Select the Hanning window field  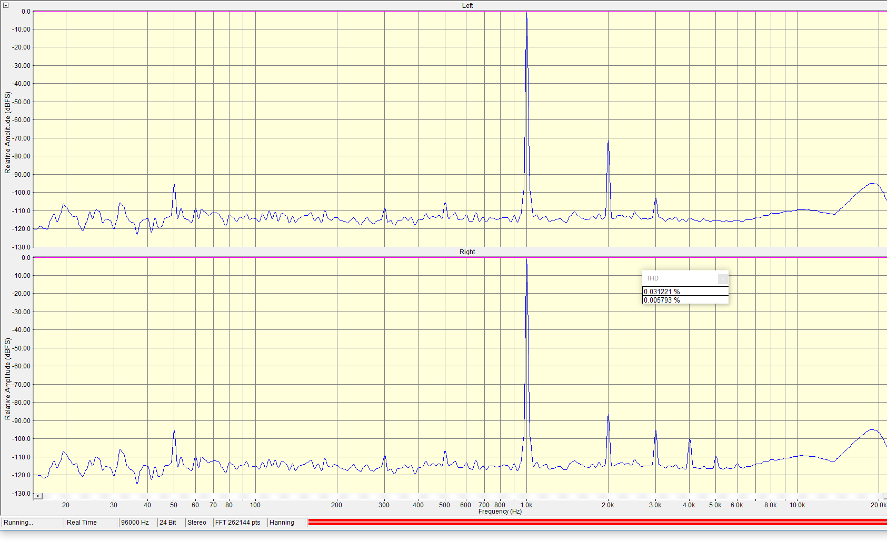[286, 523]
